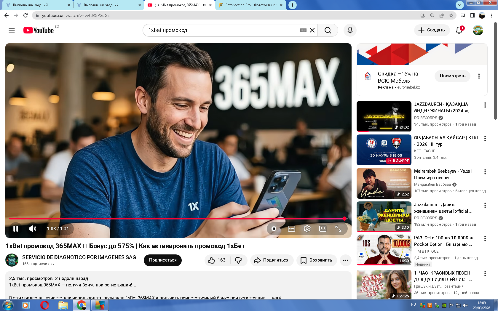Click the Подписаться subscribe button
The image size is (498, 311).
tap(163, 260)
